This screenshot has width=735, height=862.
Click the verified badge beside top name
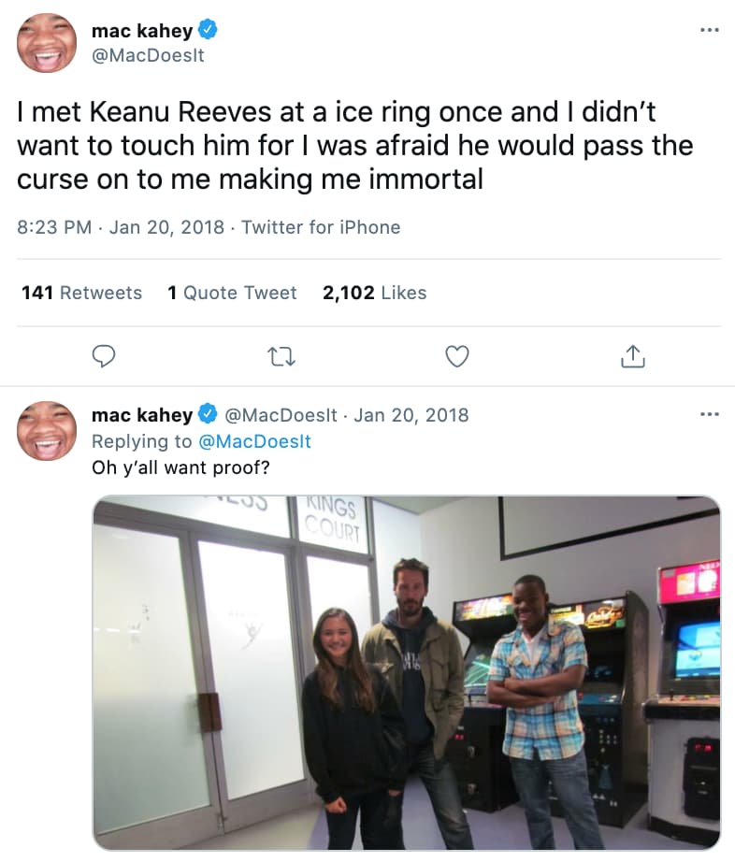[x=209, y=30]
